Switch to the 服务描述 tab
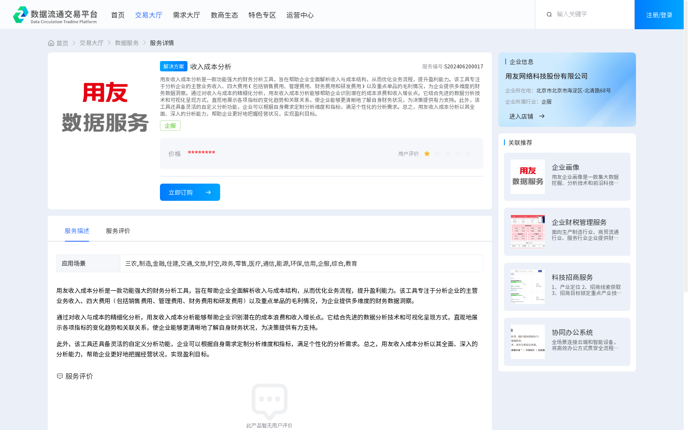The width and height of the screenshot is (688, 430). tap(77, 231)
